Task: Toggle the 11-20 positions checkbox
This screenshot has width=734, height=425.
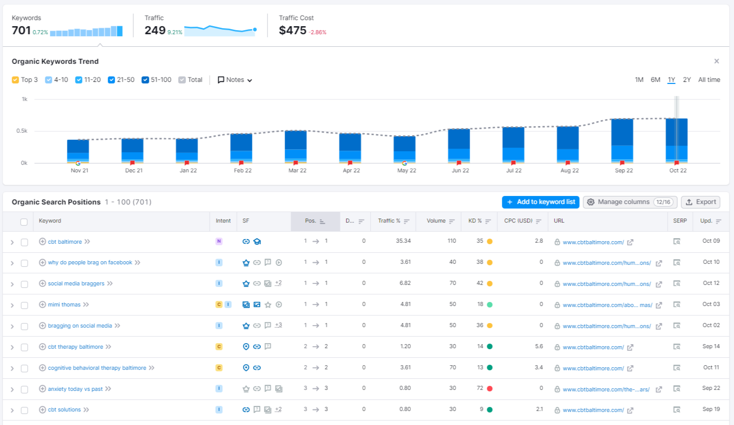Action: click(78, 80)
